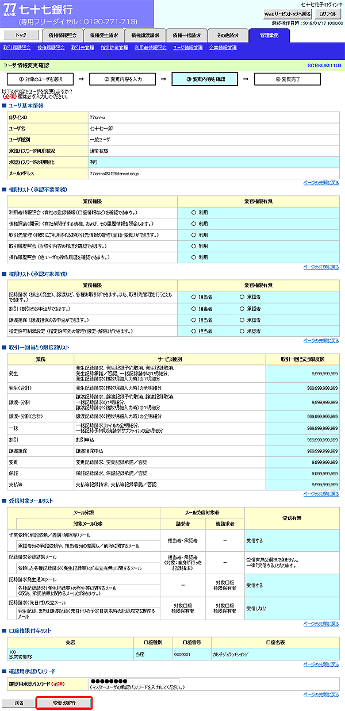
Task: Open the 操作履歴照会 submenu link
Action: [x=51, y=48]
